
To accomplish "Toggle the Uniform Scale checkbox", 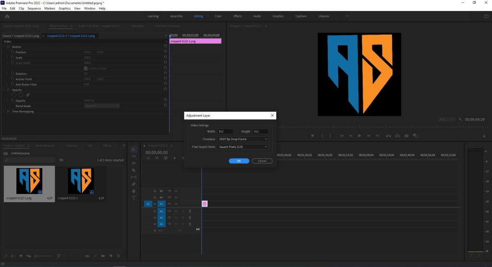I will pyautogui.click(x=86, y=68).
